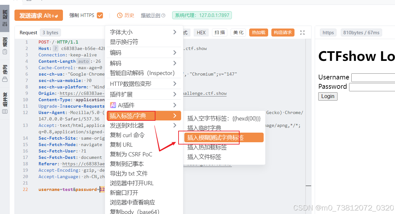Open the 组并发 sidebar tab icon
This screenshot has width=395, height=214.
click(x=5, y=111)
